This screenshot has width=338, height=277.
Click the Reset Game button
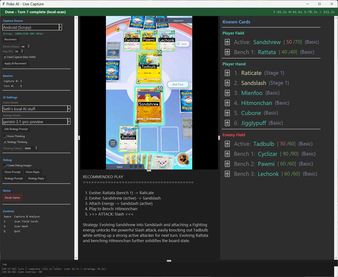12,198
